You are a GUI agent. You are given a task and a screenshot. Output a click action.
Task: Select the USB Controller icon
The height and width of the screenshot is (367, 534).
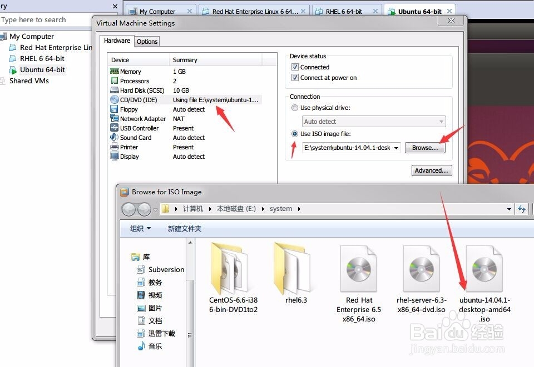115,128
